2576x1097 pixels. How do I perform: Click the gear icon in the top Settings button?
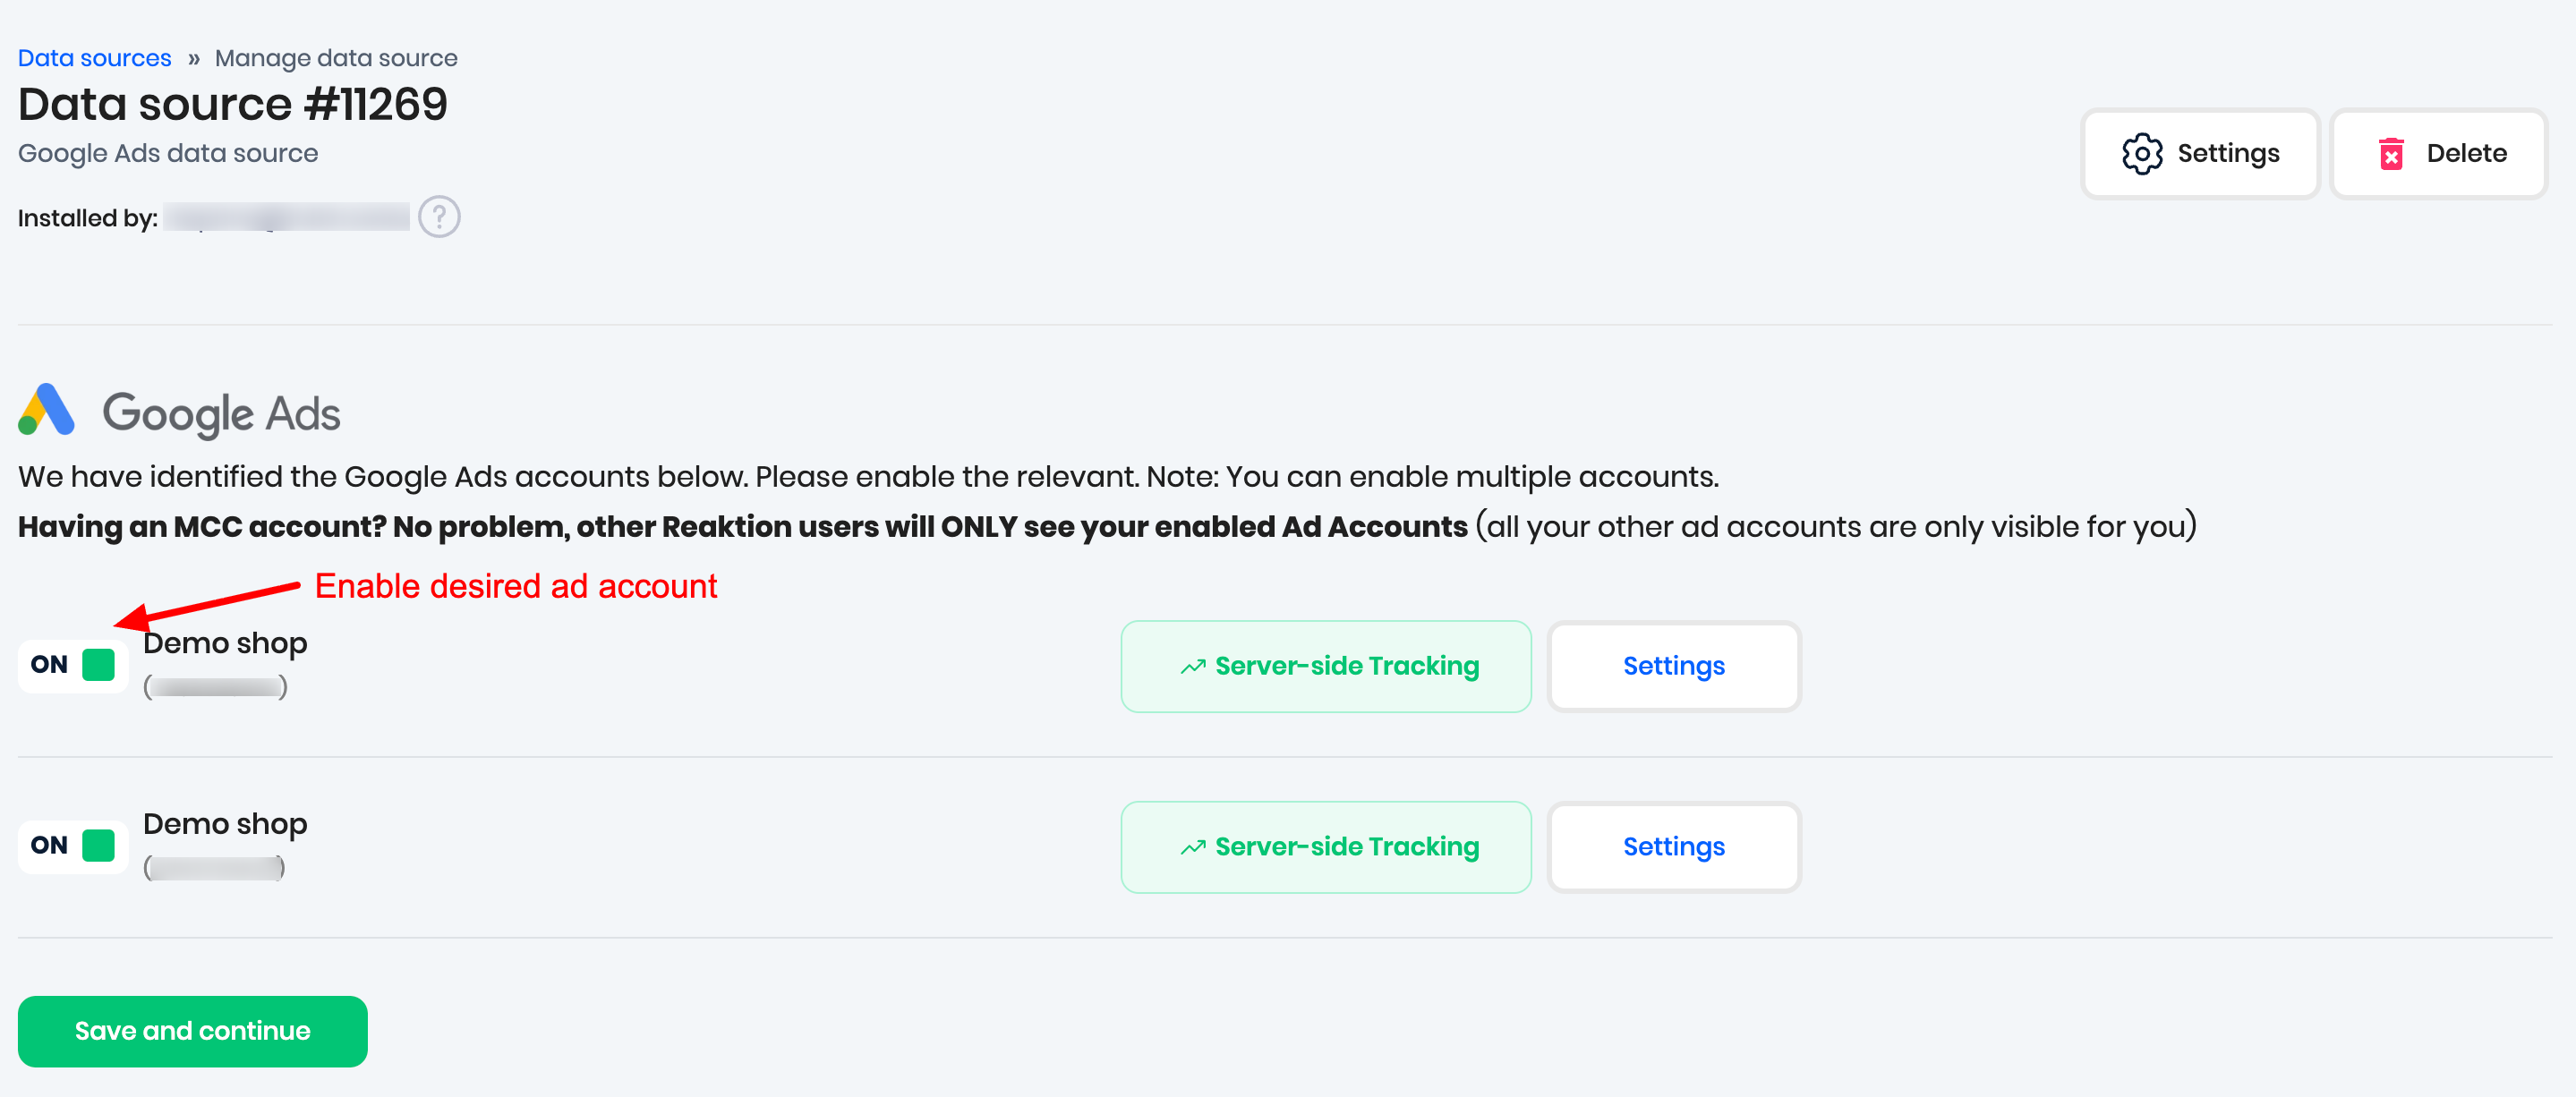[2141, 154]
